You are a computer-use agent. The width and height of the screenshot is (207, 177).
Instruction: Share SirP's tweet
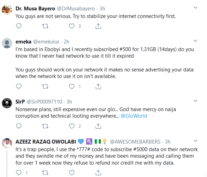click(x=98, y=126)
